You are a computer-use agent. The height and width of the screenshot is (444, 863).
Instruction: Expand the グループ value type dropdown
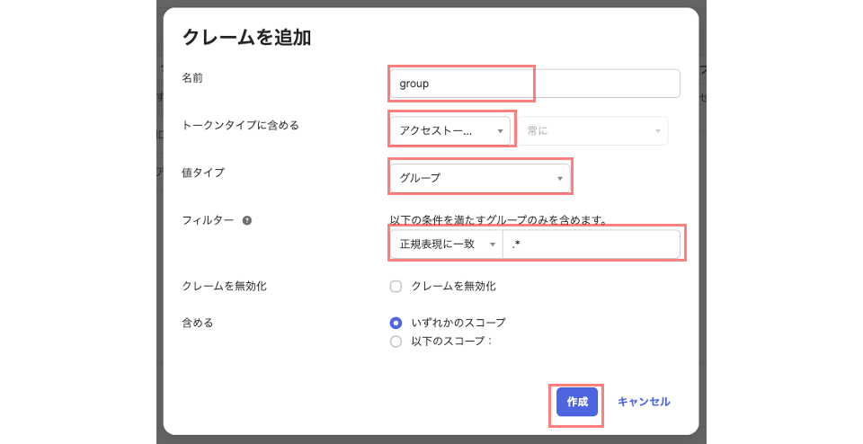tap(480, 178)
